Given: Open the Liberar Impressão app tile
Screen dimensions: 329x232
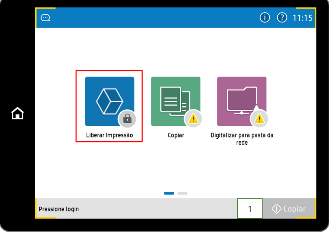Looking at the screenshot, I should point(110,101).
